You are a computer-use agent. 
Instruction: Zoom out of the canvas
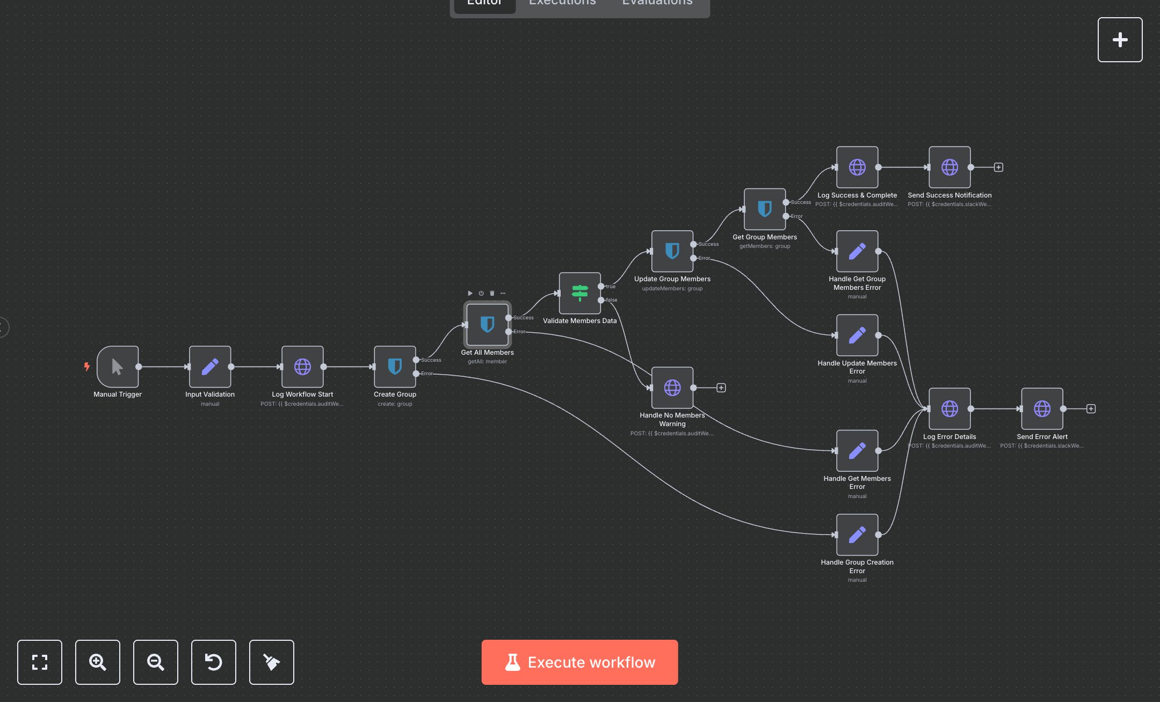(156, 662)
